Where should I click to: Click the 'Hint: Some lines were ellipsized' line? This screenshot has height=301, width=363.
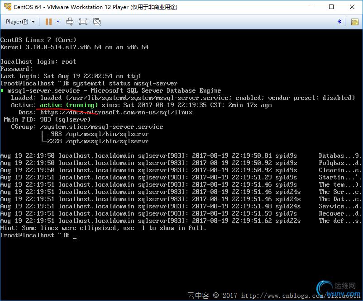click(103, 228)
